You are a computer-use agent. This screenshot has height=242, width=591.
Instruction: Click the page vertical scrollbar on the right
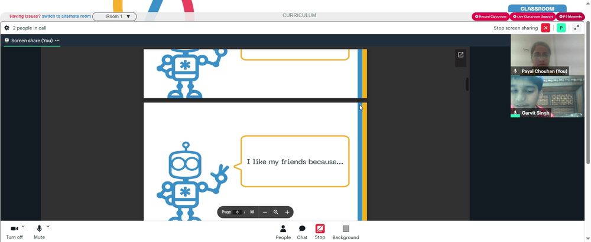[588, 92]
